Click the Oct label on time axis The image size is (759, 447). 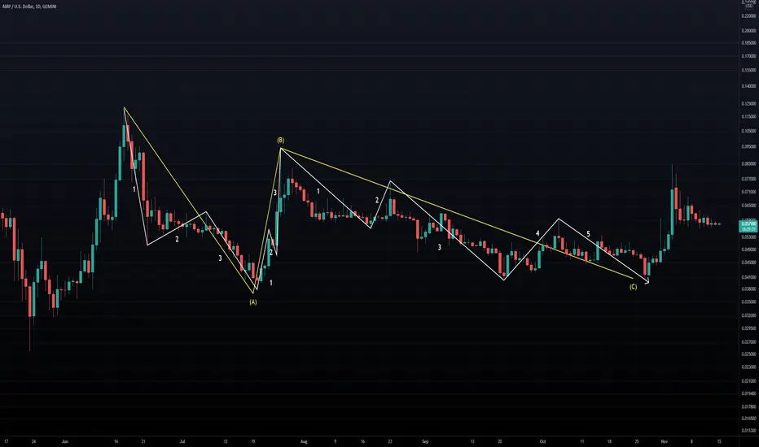542,441
